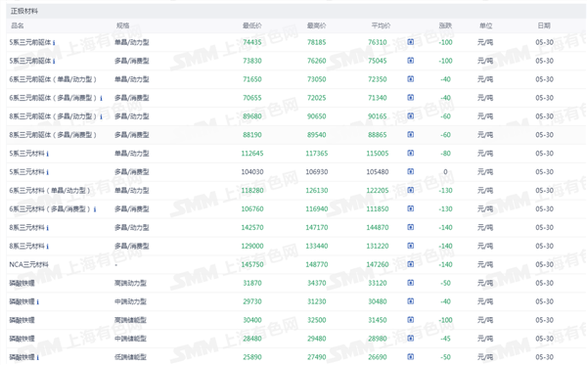This screenshot has height=365, width=587.
Task: Show info icon for 中端动力型 磷酸铁锂
Action: point(38,302)
